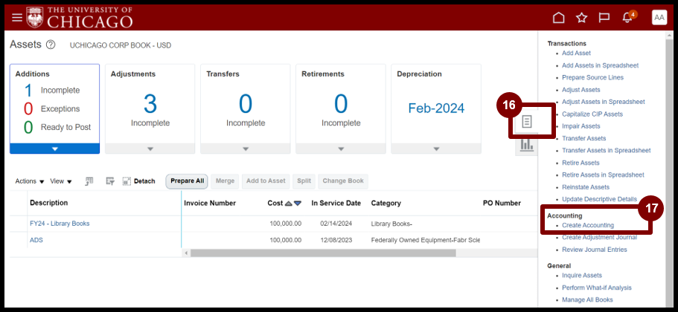Click the Transfer Assets link
The height and width of the screenshot is (312, 678).
point(583,138)
